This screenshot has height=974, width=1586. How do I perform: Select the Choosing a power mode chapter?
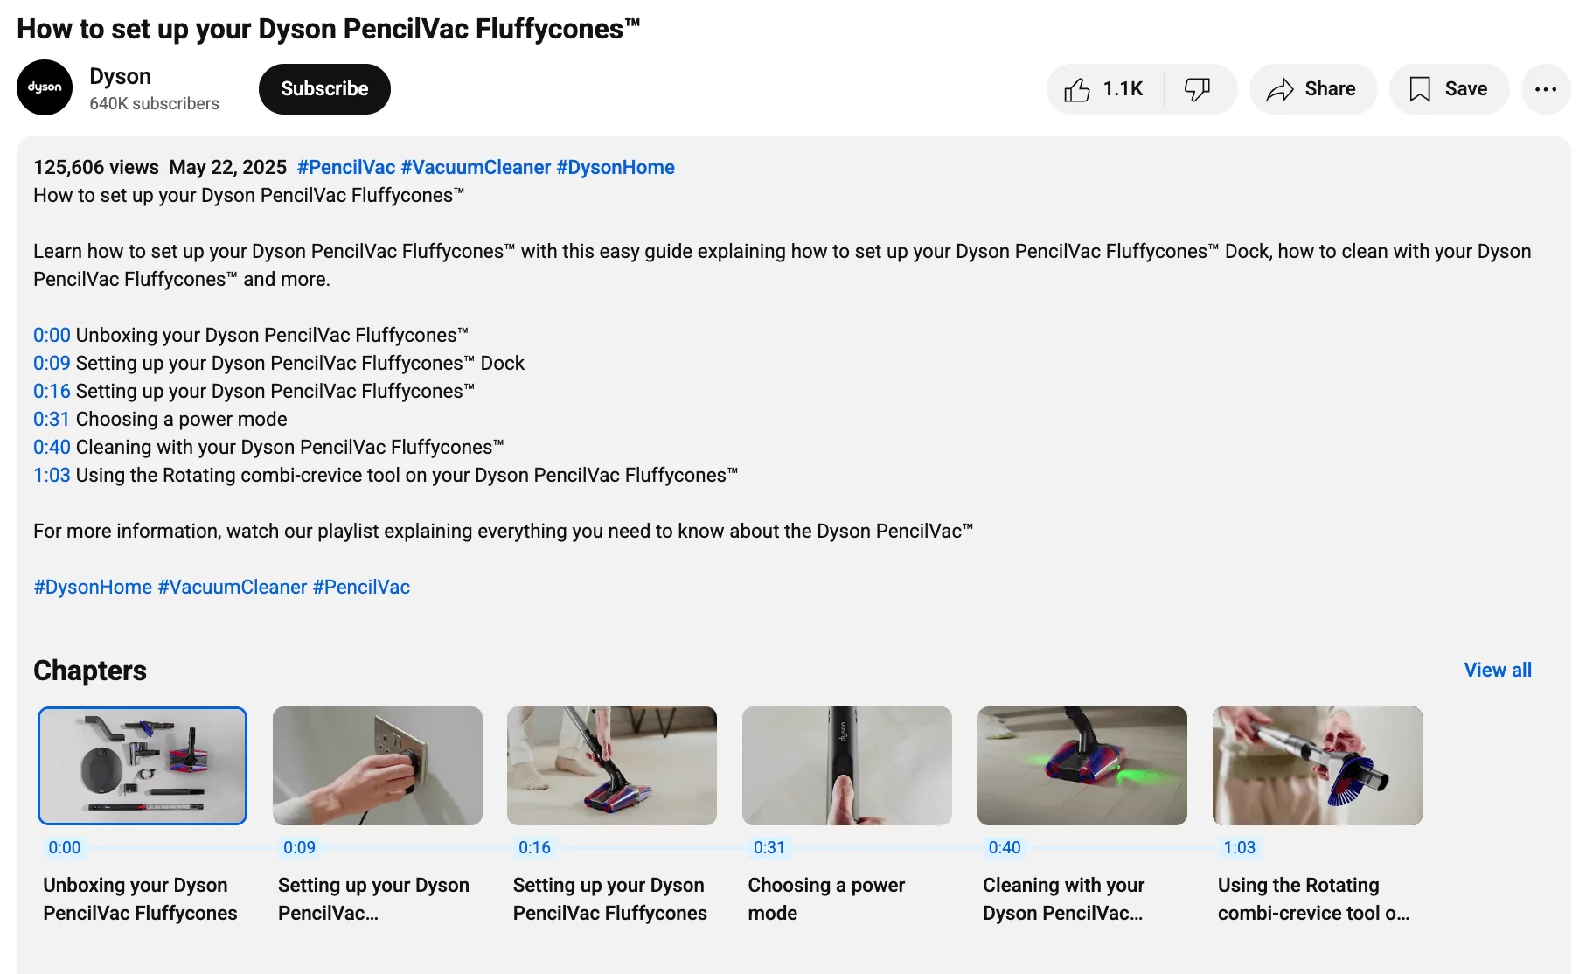point(846,765)
